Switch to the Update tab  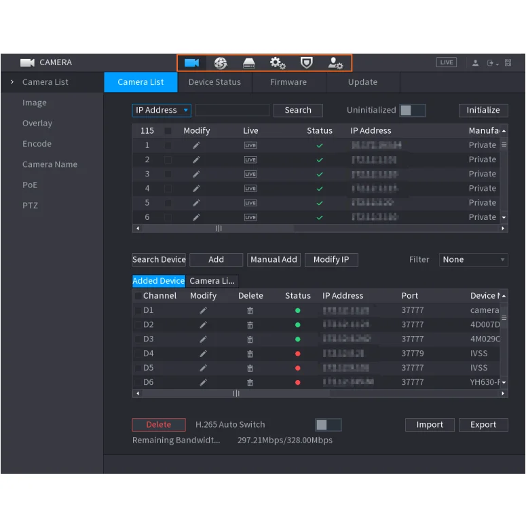(362, 82)
